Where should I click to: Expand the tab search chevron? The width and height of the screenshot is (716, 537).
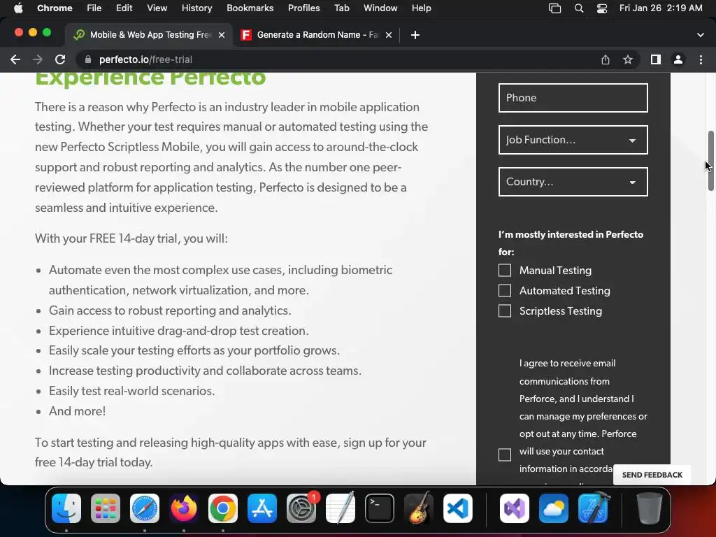point(701,35)
